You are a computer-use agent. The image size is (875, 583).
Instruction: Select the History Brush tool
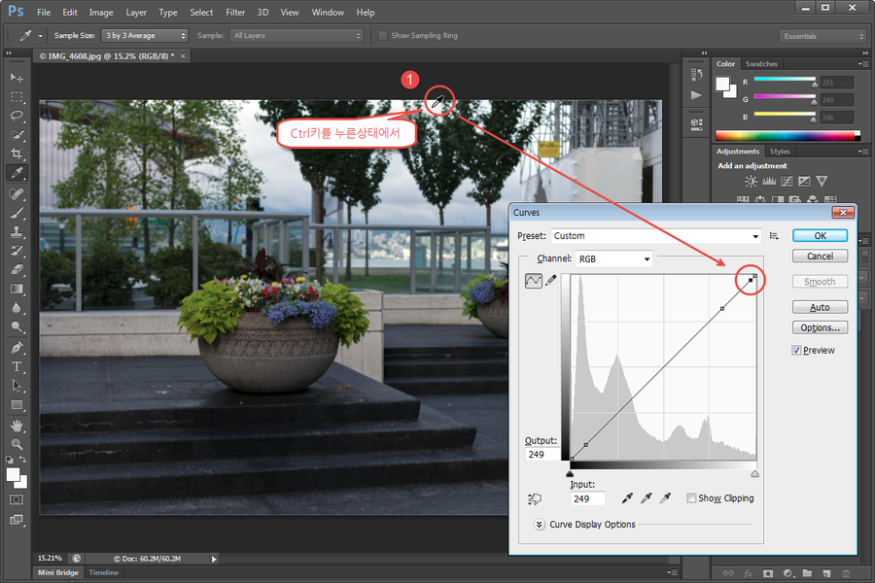[17, 251]
